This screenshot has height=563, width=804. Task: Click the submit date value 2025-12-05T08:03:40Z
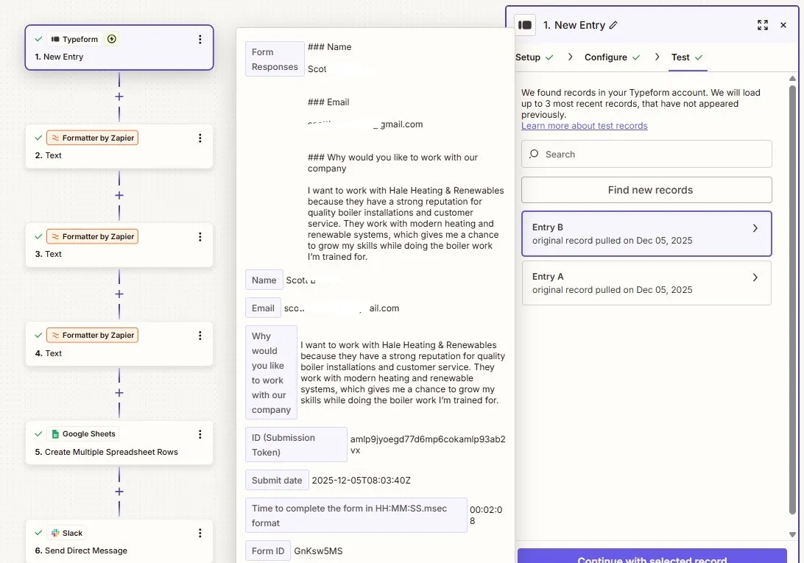(x=361, y=481)
